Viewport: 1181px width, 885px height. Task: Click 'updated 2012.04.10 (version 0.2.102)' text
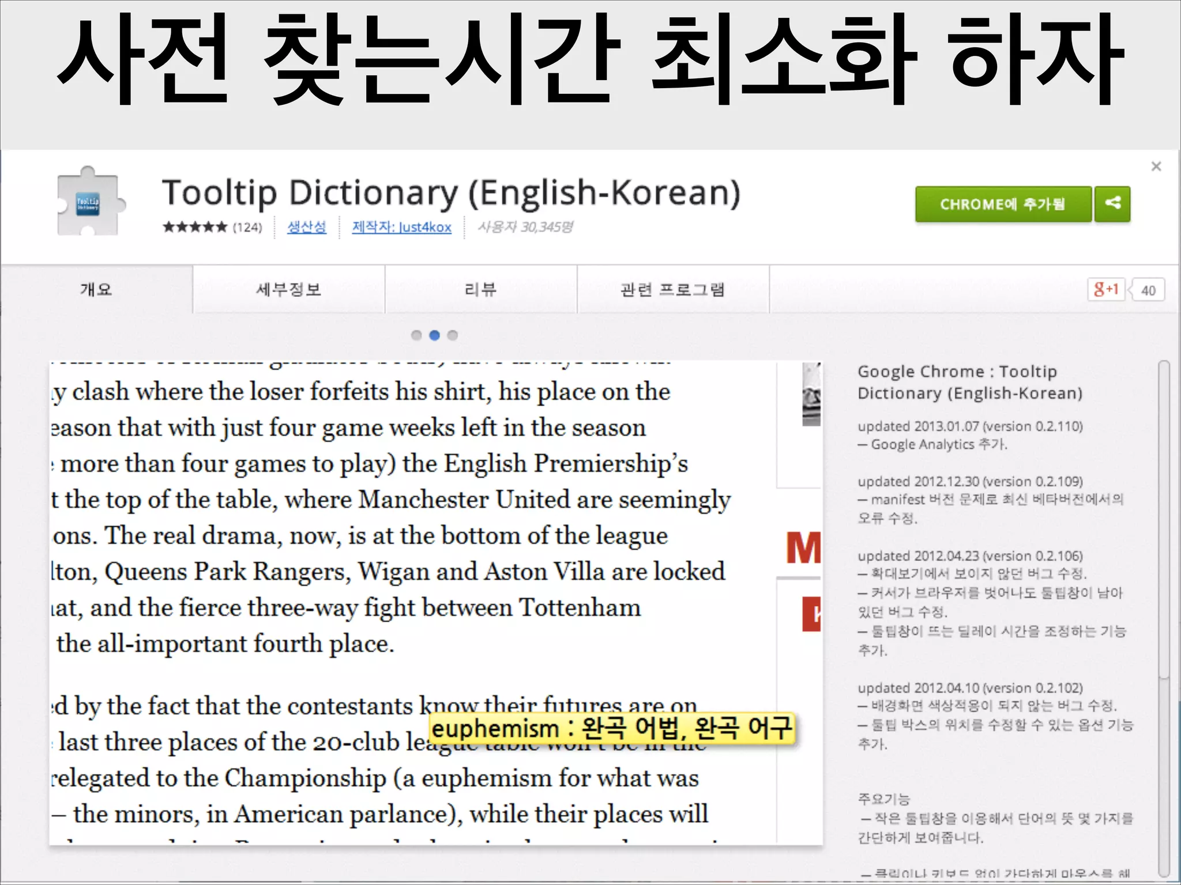tap(970, 688)
